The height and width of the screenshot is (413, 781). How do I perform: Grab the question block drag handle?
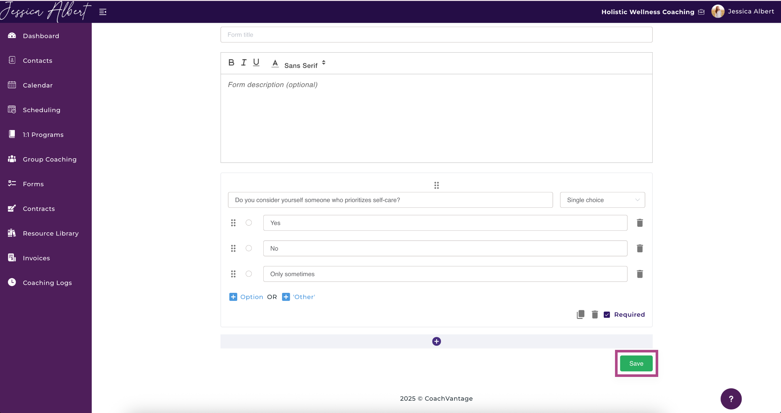436,185
